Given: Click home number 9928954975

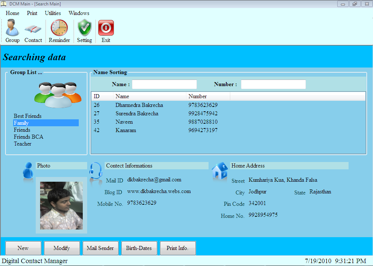Looking at the screenshot, I should (263, 215).
